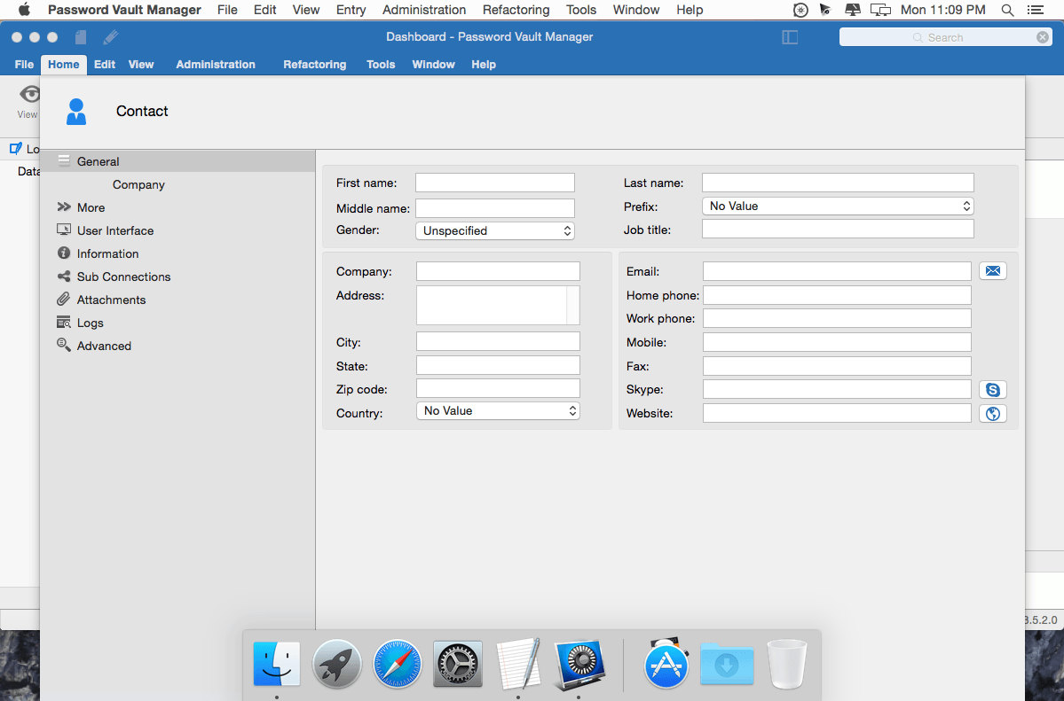
Task: Click the User Interface monitor icon
Action: pos(63,230)
